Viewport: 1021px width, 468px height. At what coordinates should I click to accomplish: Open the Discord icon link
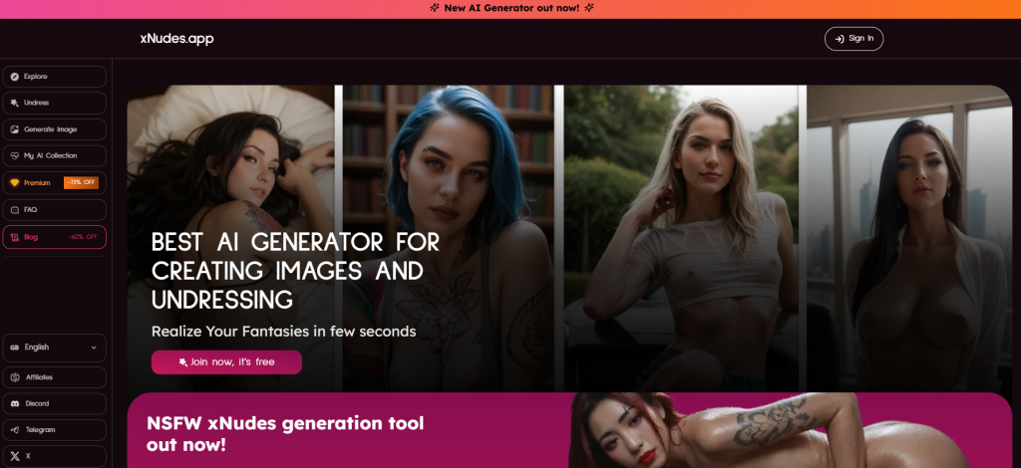point(15,403)
